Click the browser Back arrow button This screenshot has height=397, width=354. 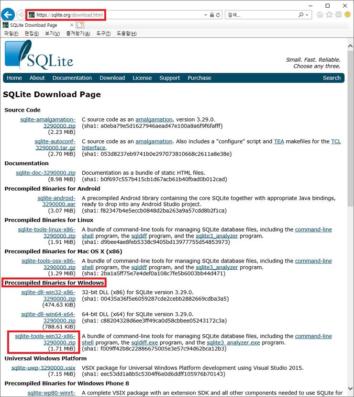(x=8, y=15)
